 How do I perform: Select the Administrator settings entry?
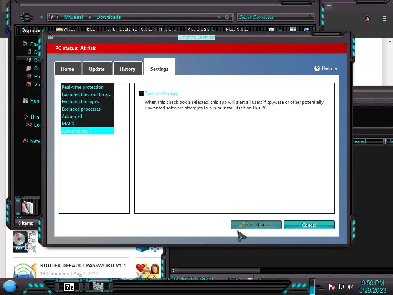tap(87, 131)
